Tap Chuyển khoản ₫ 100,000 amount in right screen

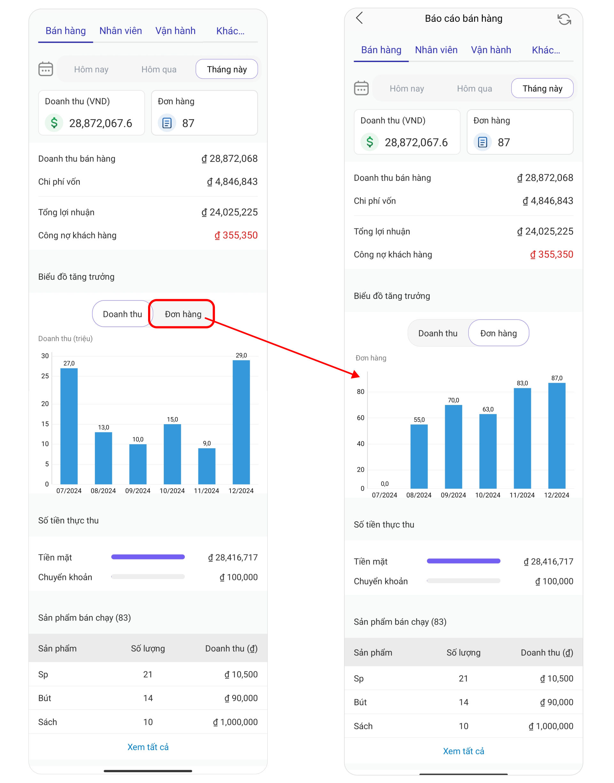554,581
